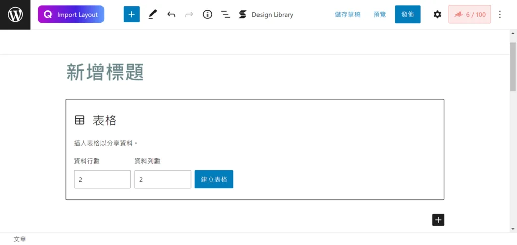Open the block inserter plus button
517x245 pixels.
(x=132, y=14)
